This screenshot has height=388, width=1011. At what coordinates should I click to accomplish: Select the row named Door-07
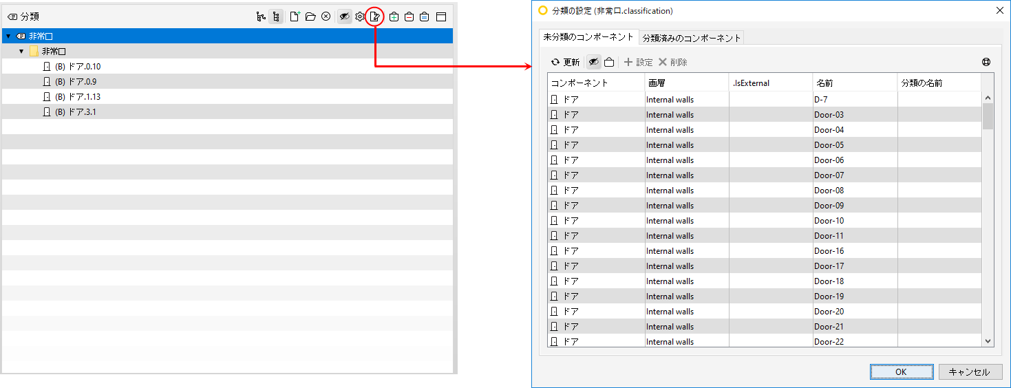coord(765,175)
